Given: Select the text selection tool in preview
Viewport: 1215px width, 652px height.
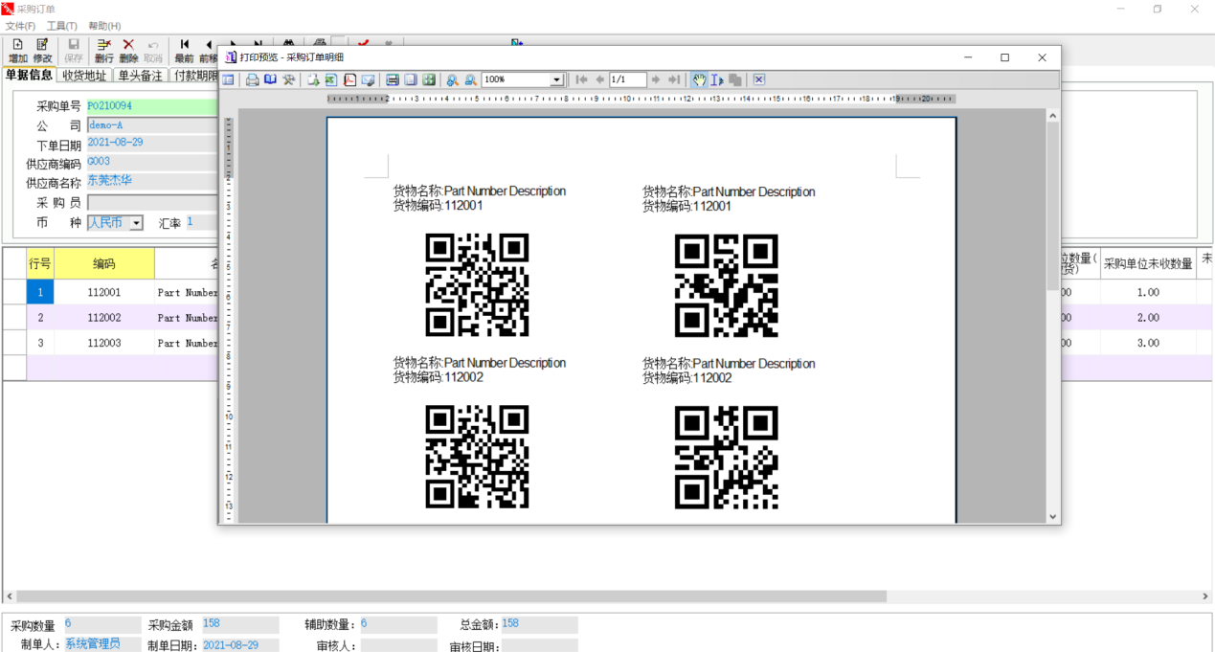Looking at the screenshot, I should [716, 80].
